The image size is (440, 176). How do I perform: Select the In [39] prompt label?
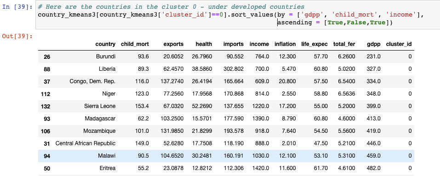(17, 7)
